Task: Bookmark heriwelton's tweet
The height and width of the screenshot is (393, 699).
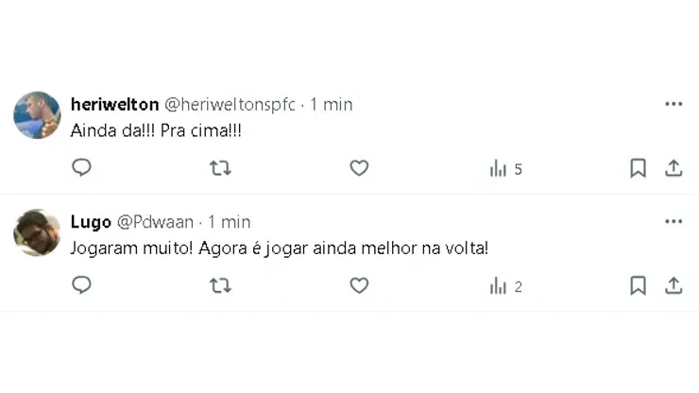Action: 638,168
